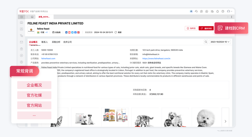The width and height of the screenshot is (252, 137).
Task: Open the LinkedIn social profile icon
Action: (66, 33)
